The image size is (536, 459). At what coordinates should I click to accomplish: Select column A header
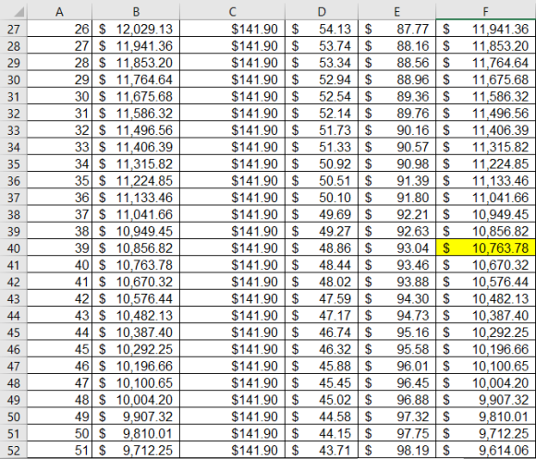coord(59,12)
